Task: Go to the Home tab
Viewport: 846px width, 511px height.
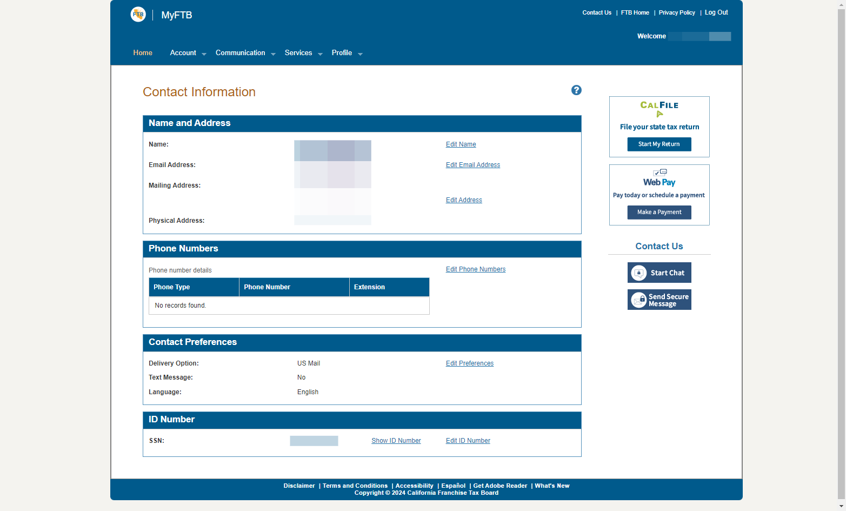Action: (x=143, y=53)
